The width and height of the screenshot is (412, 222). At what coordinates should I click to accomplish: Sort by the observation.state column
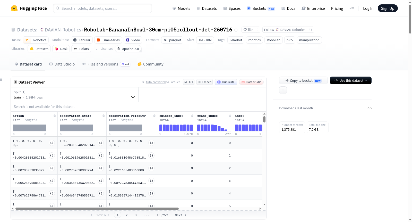pos(104,116)
